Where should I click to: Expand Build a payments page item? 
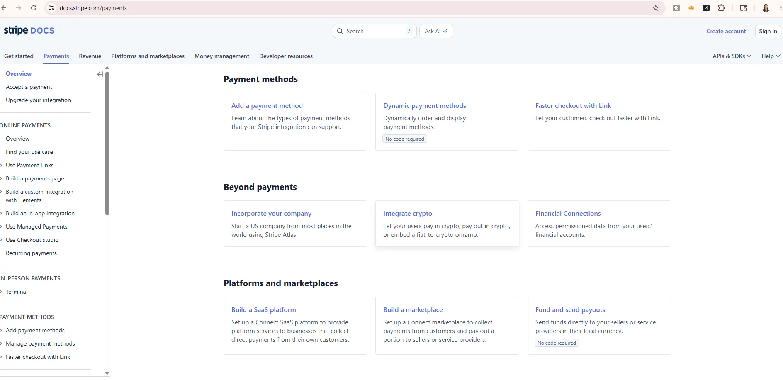coord(35,178)
